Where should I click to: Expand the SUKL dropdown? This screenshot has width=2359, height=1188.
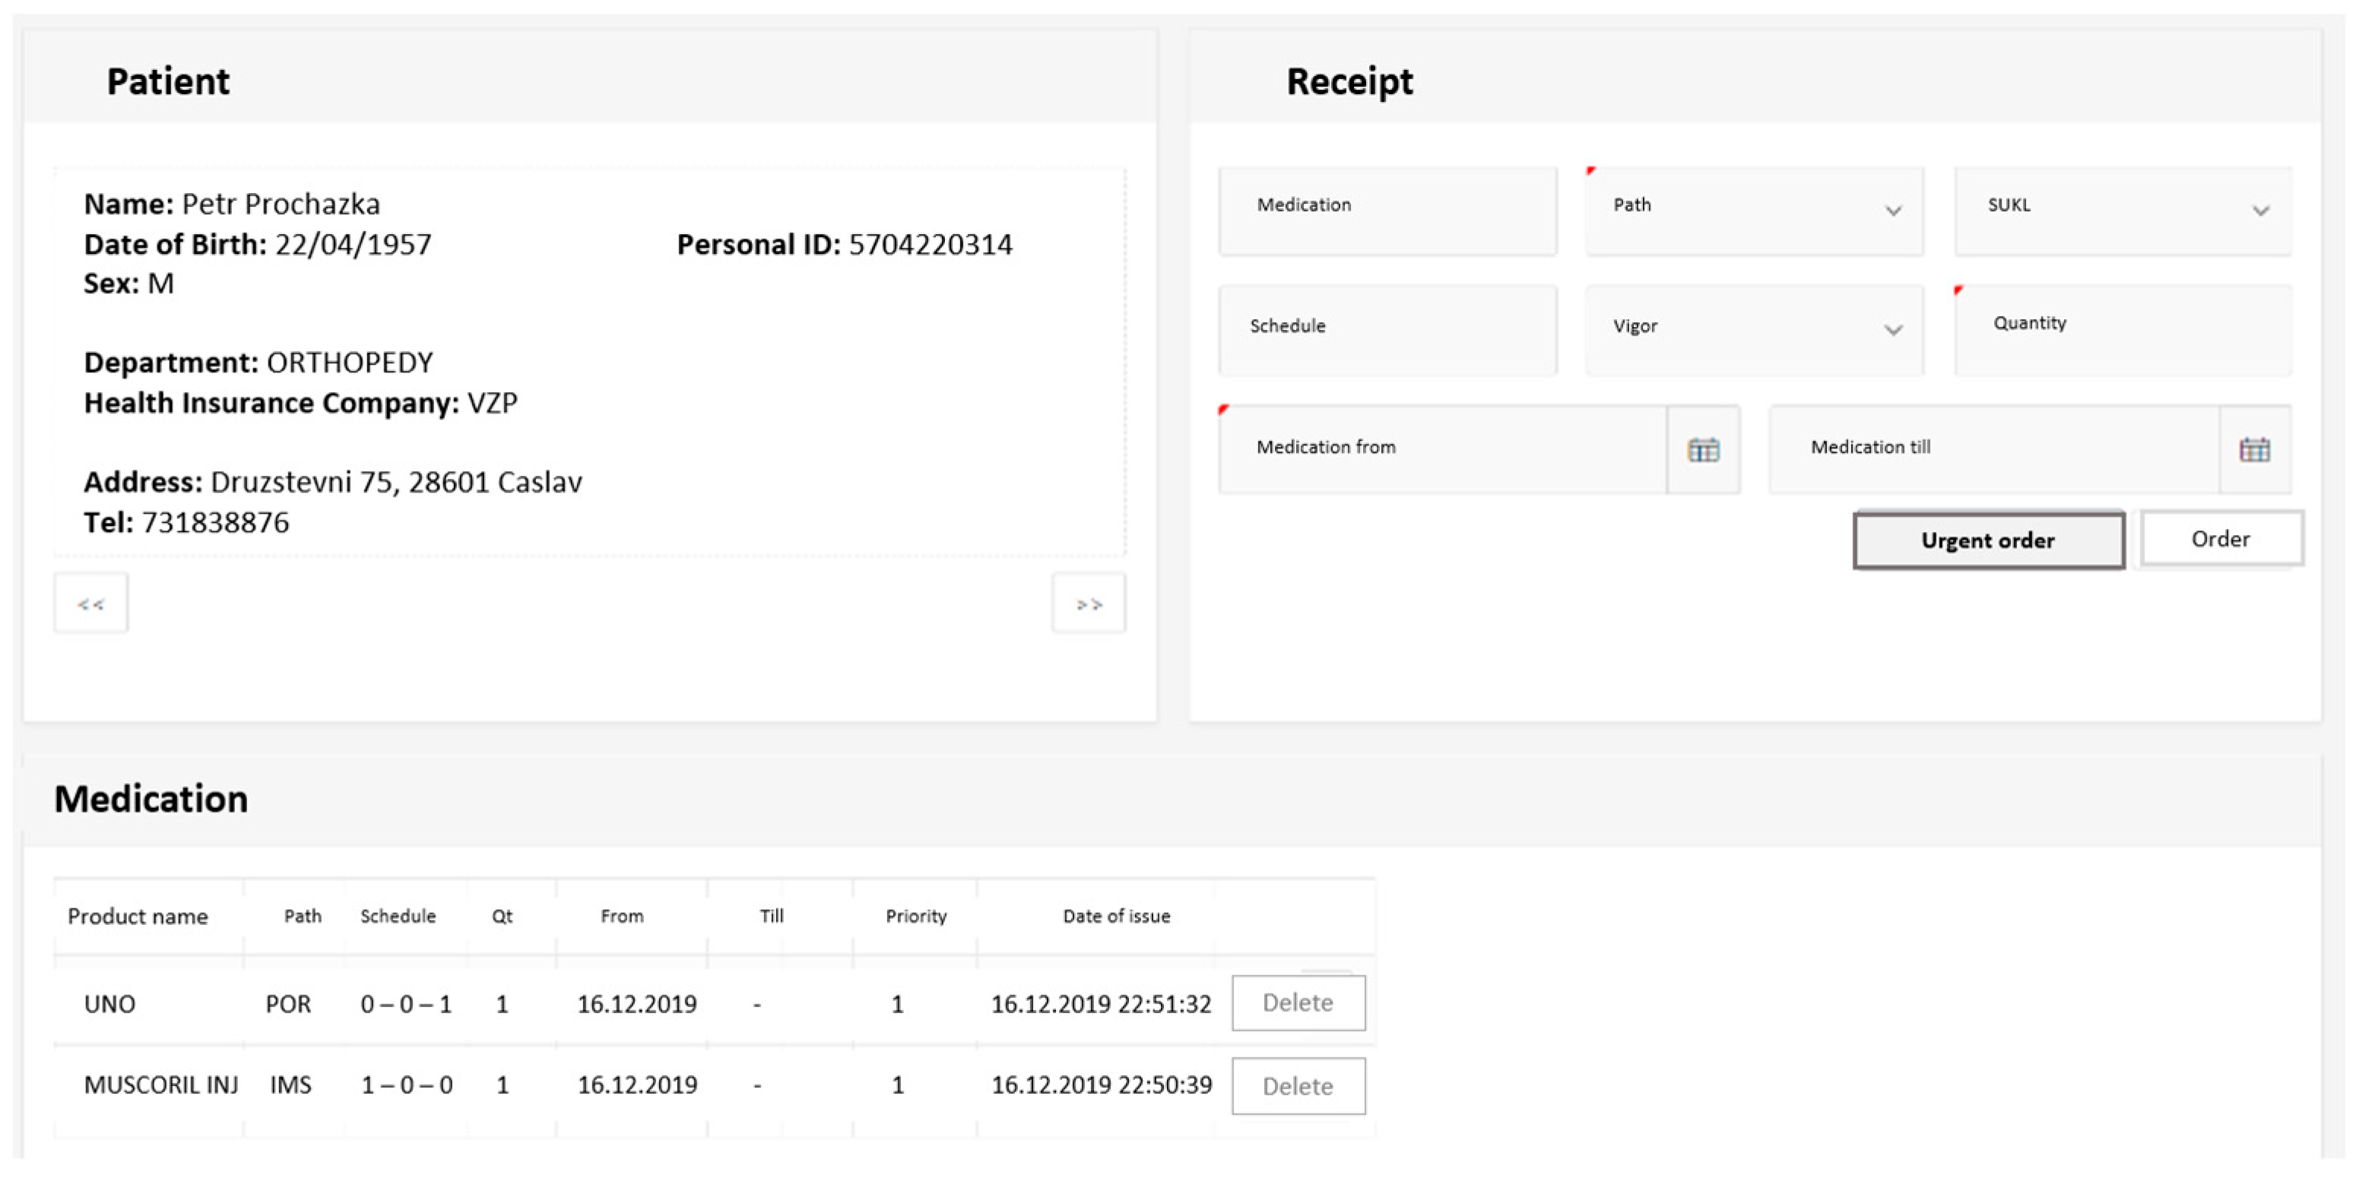pyautogui.click(x=2260, y=211)
